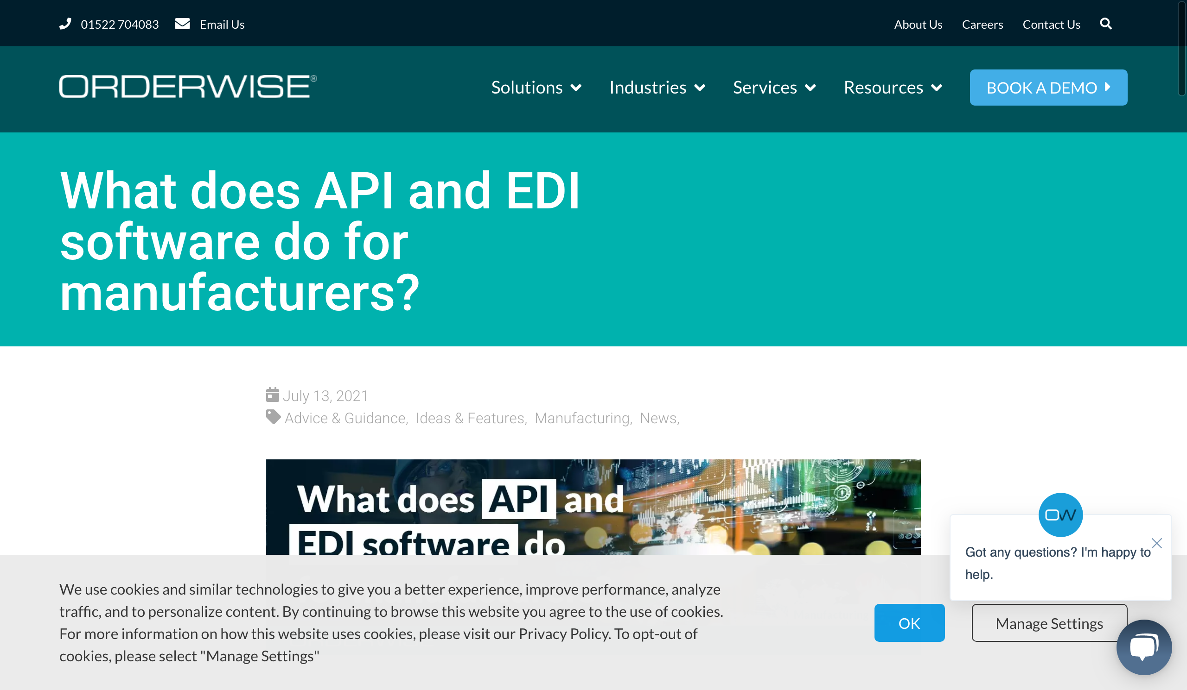The width and height of the screenshot is (1187, 690).
Task: Dismiss the chat prompt popup
Action: coord(1156,543)
